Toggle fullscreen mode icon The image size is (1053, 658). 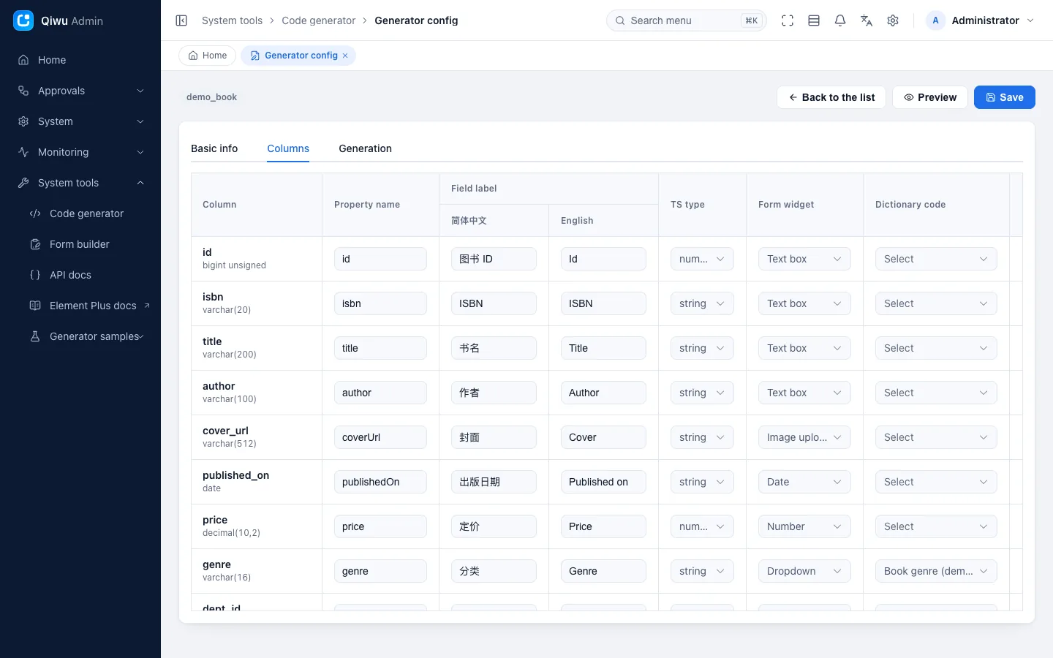788,20
